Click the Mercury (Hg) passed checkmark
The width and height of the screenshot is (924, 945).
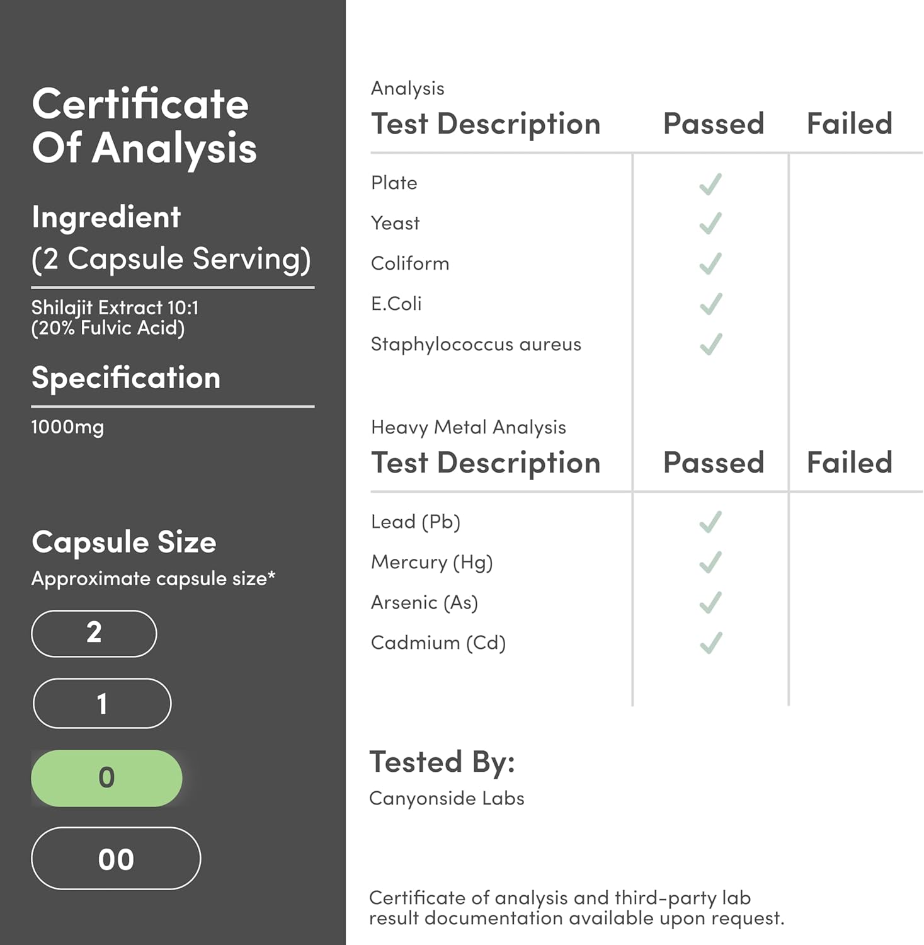pos(710,563)
